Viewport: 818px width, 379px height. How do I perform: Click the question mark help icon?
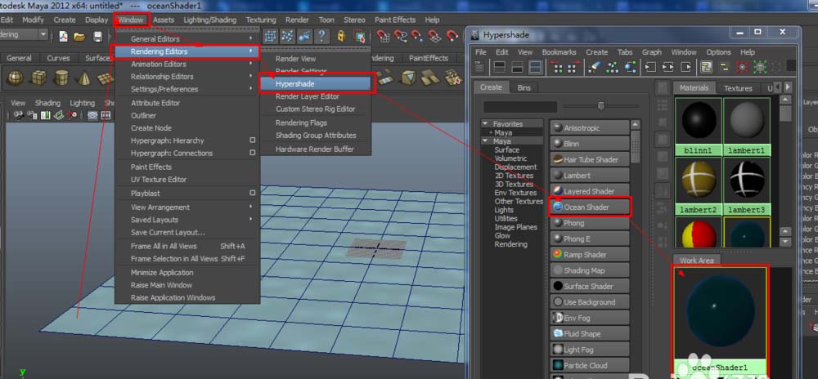point(321,36)
